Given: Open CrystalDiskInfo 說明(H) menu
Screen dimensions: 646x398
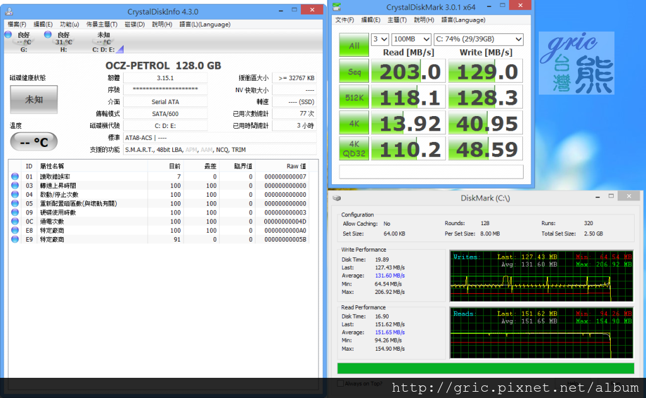Looking at the screenshot, I should click(162, 25).
